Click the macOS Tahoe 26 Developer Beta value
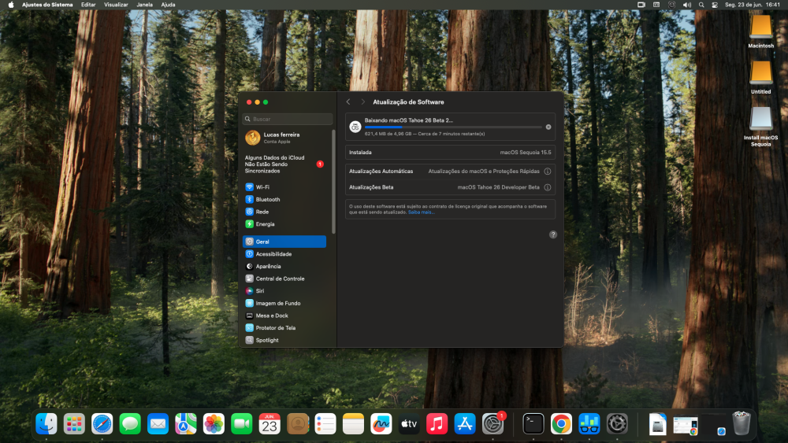This screenshot has height=443, width=788. [498, 187]
